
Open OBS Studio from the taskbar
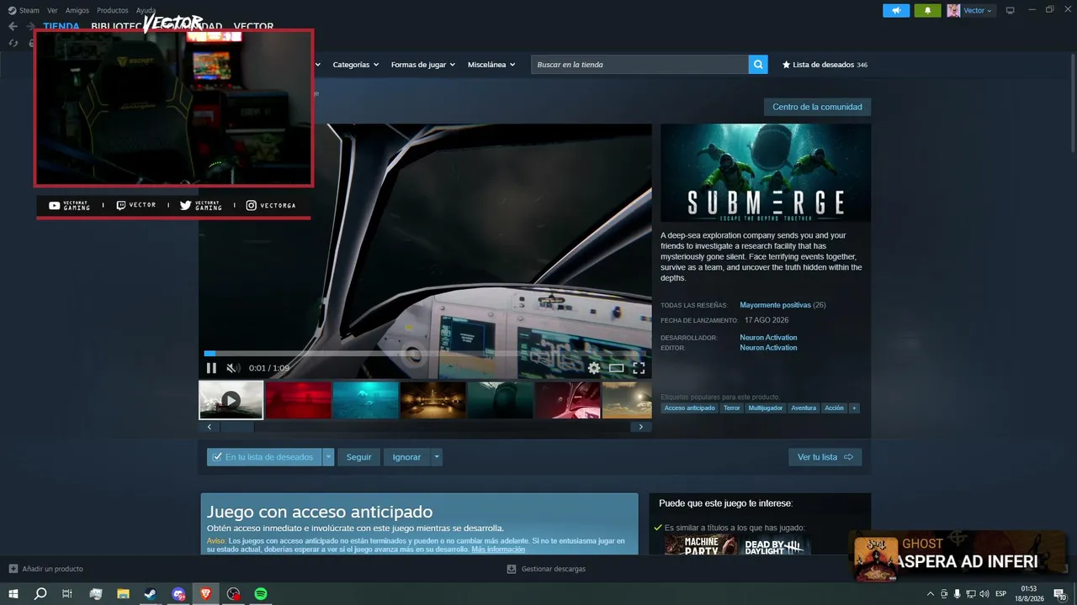click(234, 593)
